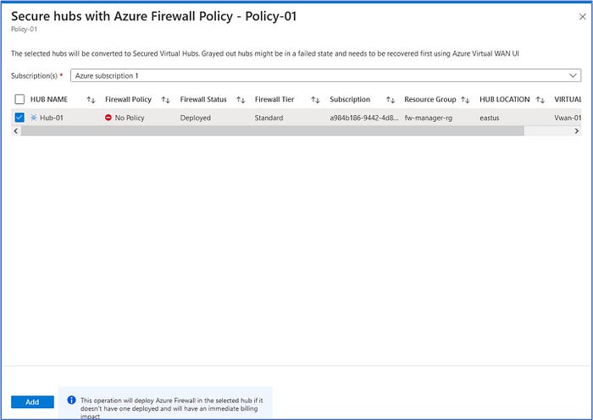Sort by Subscription arrows icon
Viewport: 593px width, 420px height.
(x=391, y=100)
